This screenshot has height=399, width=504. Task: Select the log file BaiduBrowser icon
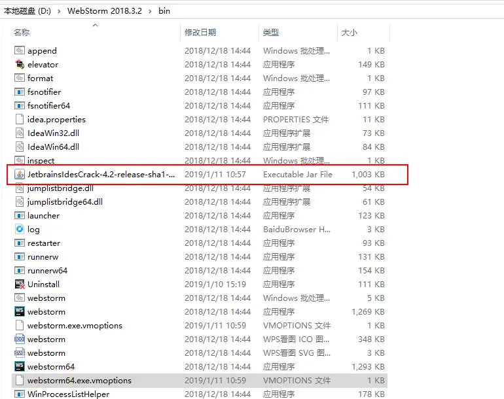20,229
